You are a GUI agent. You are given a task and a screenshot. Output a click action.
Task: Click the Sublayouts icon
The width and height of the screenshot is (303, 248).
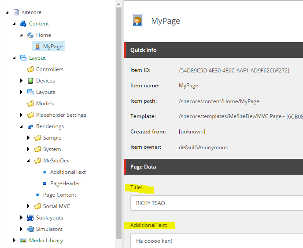pyautogui.click(x=30, y=218)
